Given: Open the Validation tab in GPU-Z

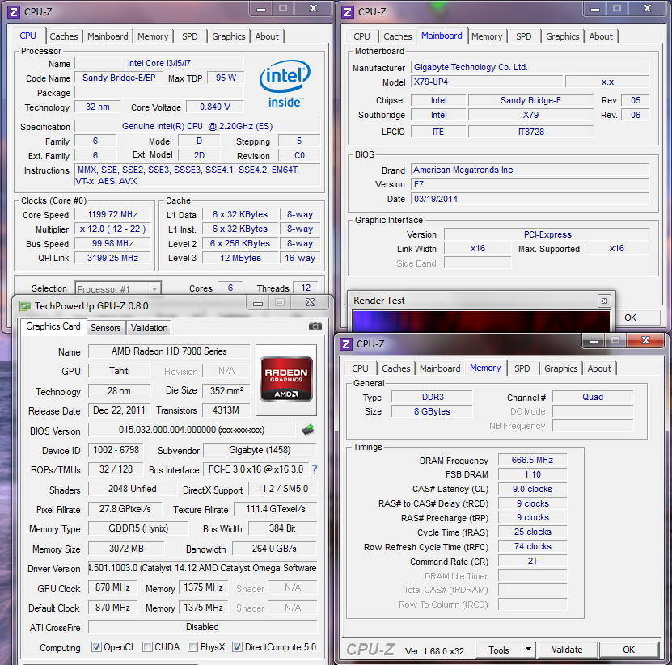Looking at the screenshot, I should pos(149,328).
